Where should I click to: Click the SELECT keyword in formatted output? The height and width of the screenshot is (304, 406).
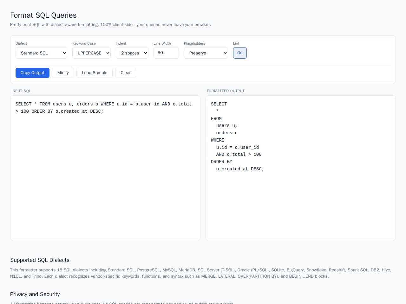coord(219,104)
